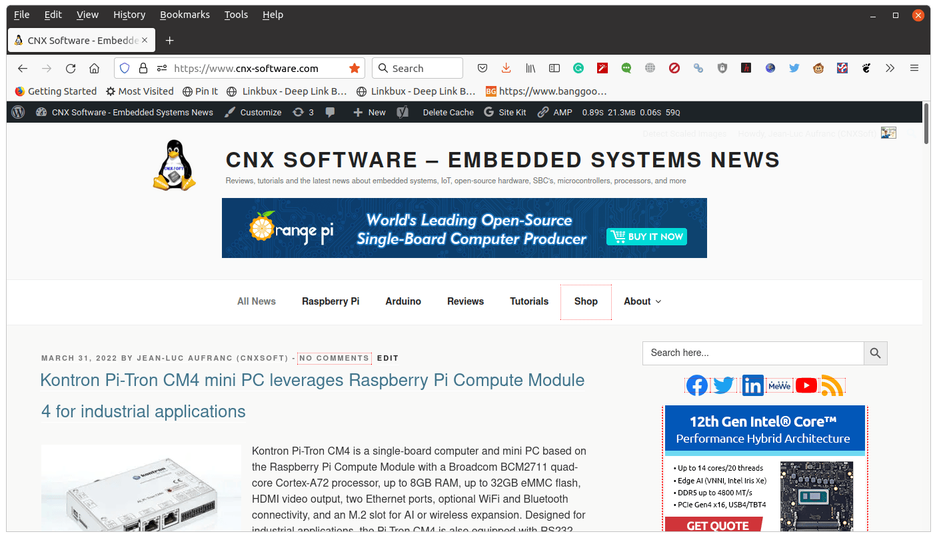Click the grey shield lock extension icon
Image resolution: width=937 pixels, height=538 pixels.
coord(722,68)
